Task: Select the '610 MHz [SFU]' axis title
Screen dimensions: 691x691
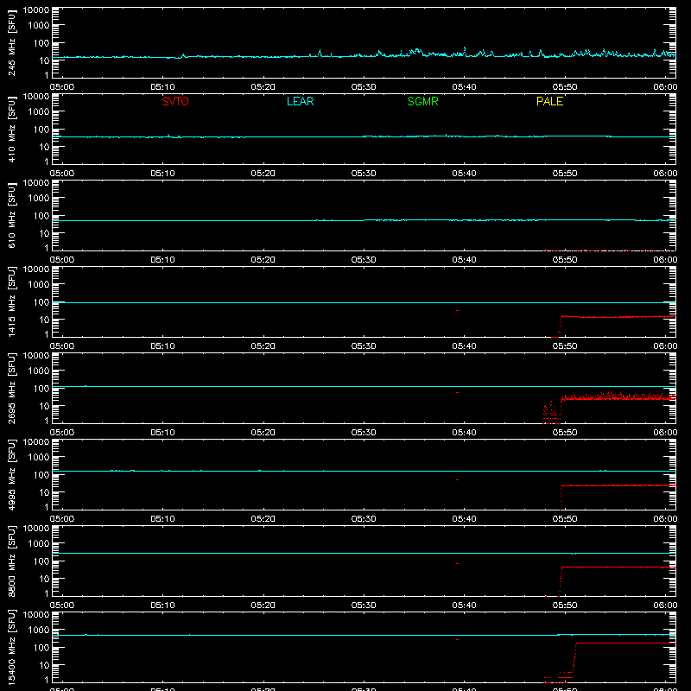Action: (12, 215)
